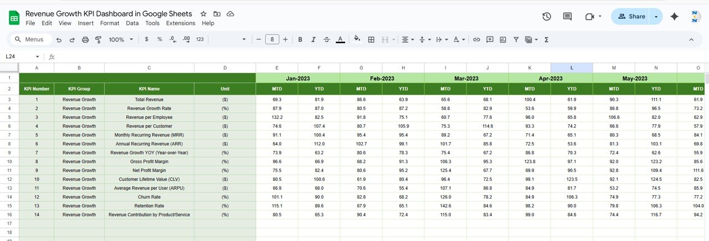The image size is (709, 241).
Task: Insert a chart
Action: (503, 40)
